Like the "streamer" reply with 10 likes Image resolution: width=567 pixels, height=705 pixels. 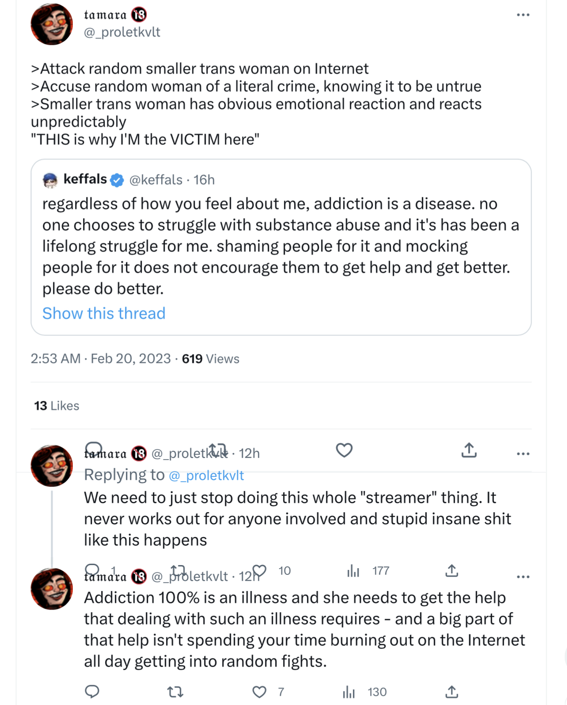point(259,571)
